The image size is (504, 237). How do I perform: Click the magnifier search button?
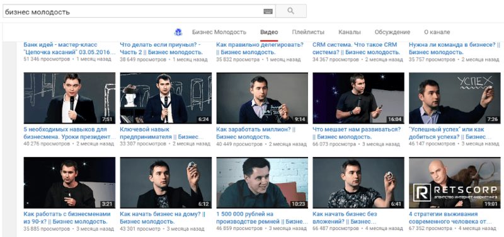[x=291, y=11]
